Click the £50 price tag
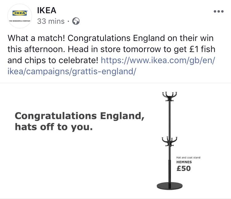Image resolution: width=231 pixels, height=199 pixels. coord(184,169)
